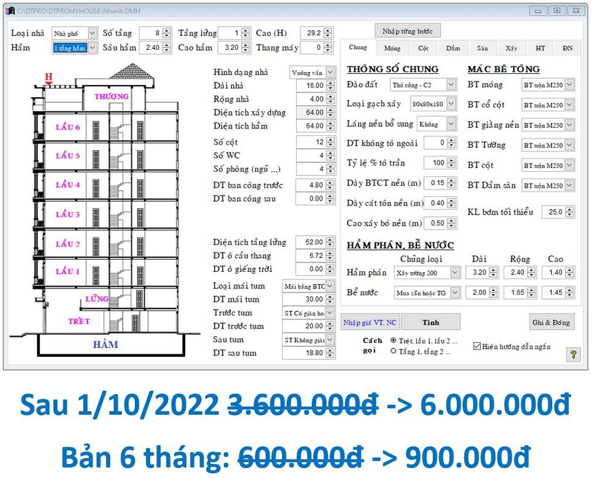The height and width of the screenshot is (478, 591).
Task: Click the 'Dài nhà' input field
Action: [311, 86]
